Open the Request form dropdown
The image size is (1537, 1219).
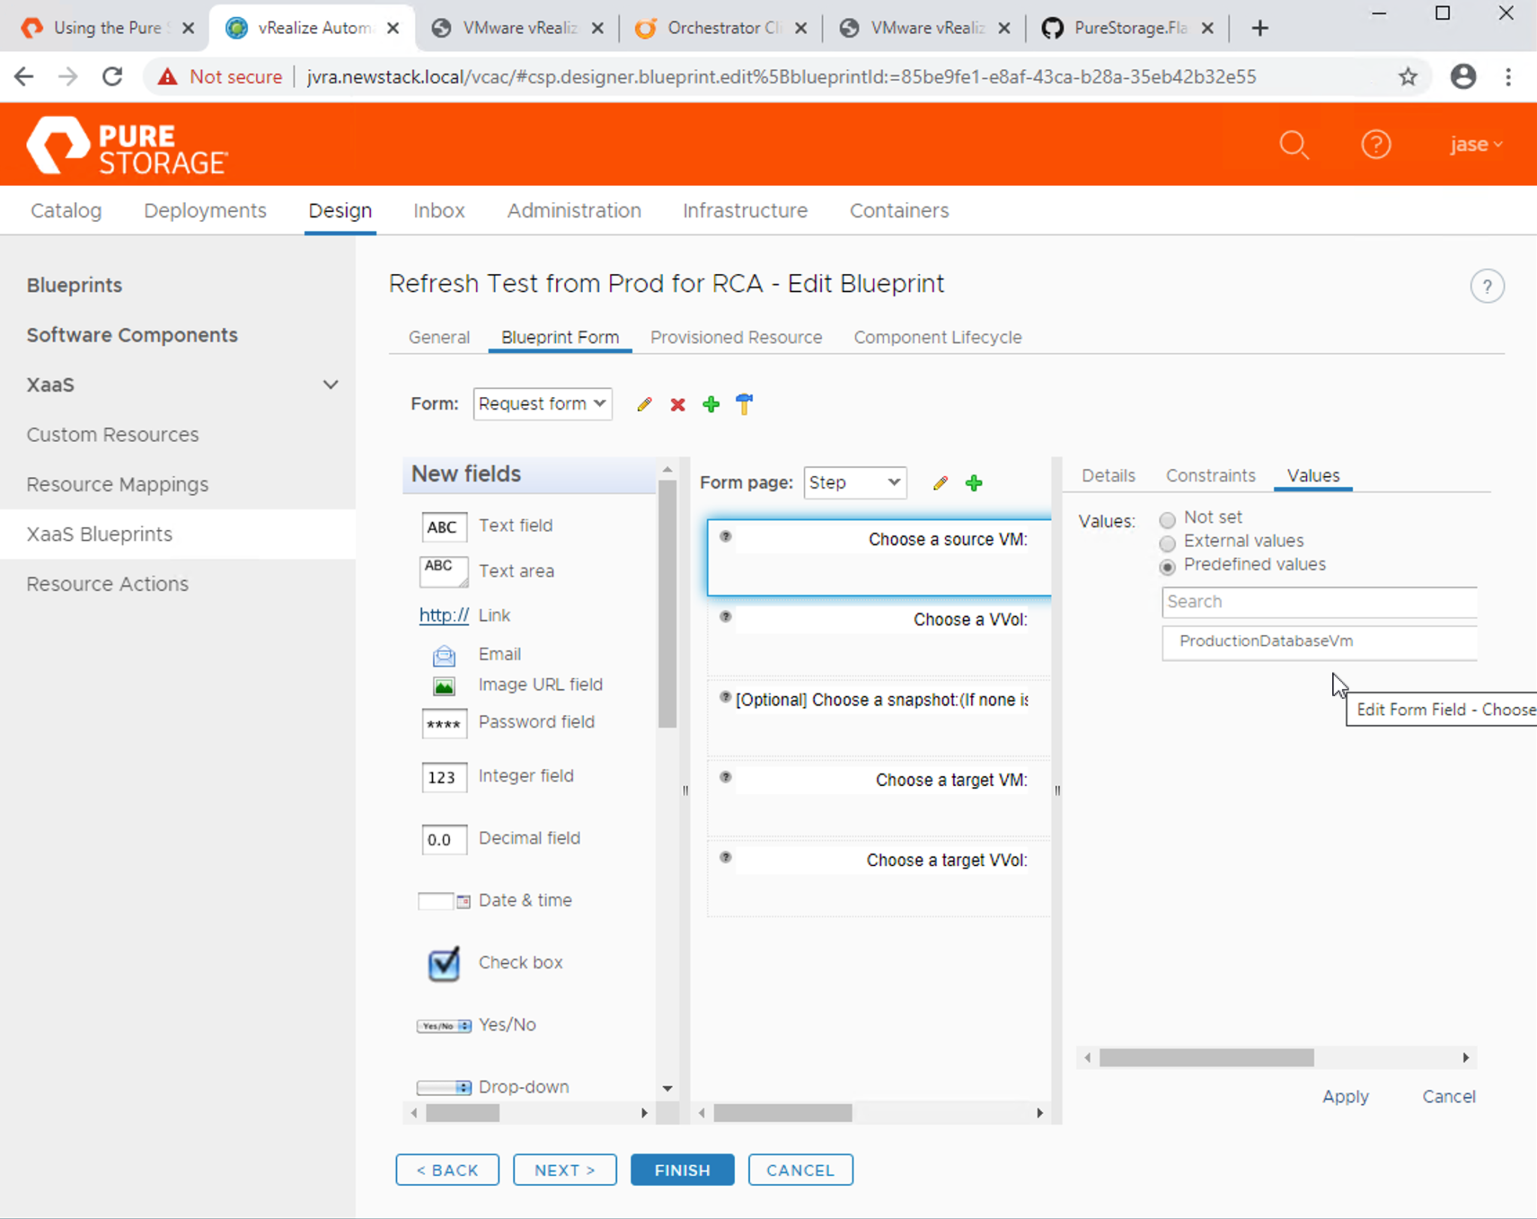[542, 404]
